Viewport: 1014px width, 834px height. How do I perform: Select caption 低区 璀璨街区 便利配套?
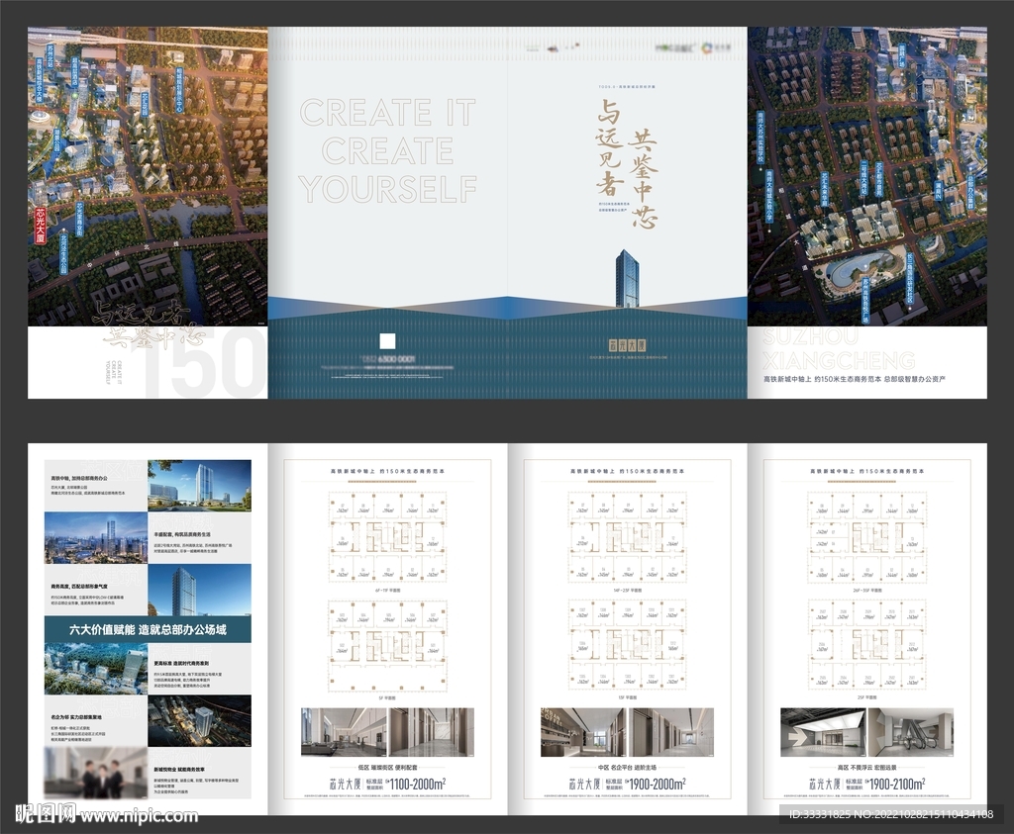point(387,768)
